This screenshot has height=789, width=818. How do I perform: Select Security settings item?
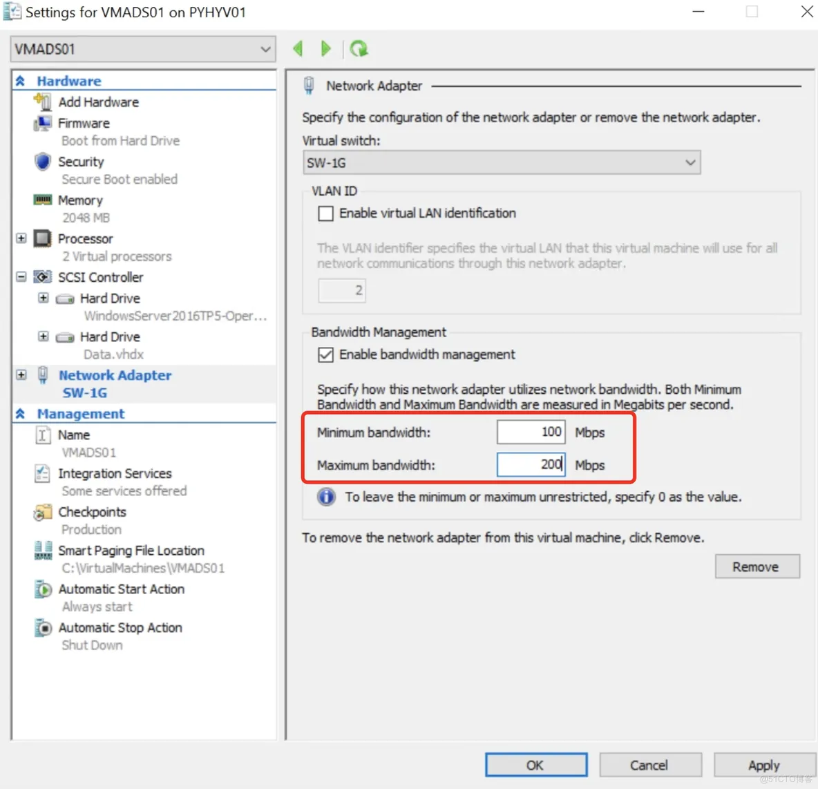click(x=81, y=162)
